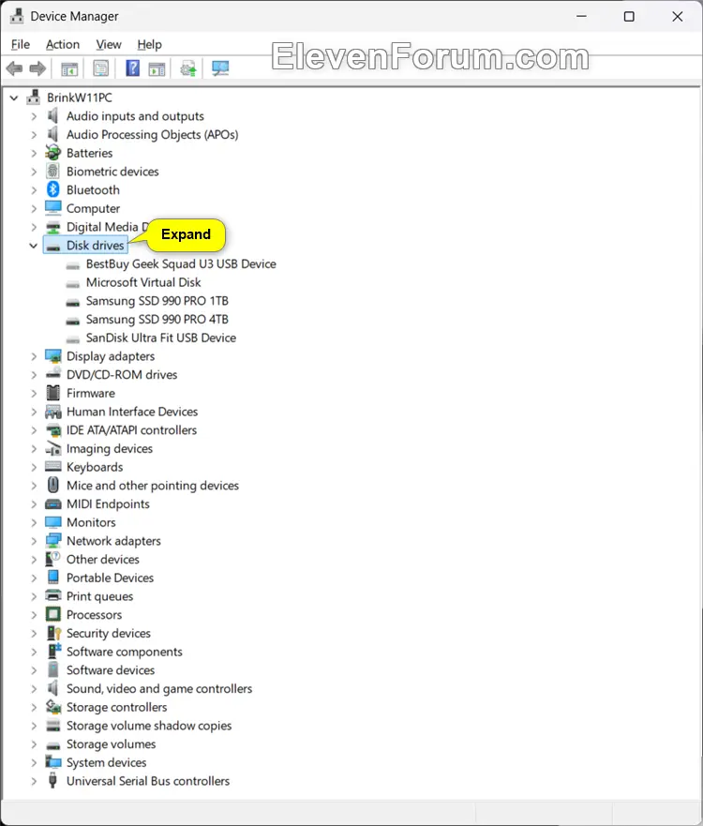
Task: Select BestBuy Geek Squad U3 USB Device
Action: [x=181, y=263]
